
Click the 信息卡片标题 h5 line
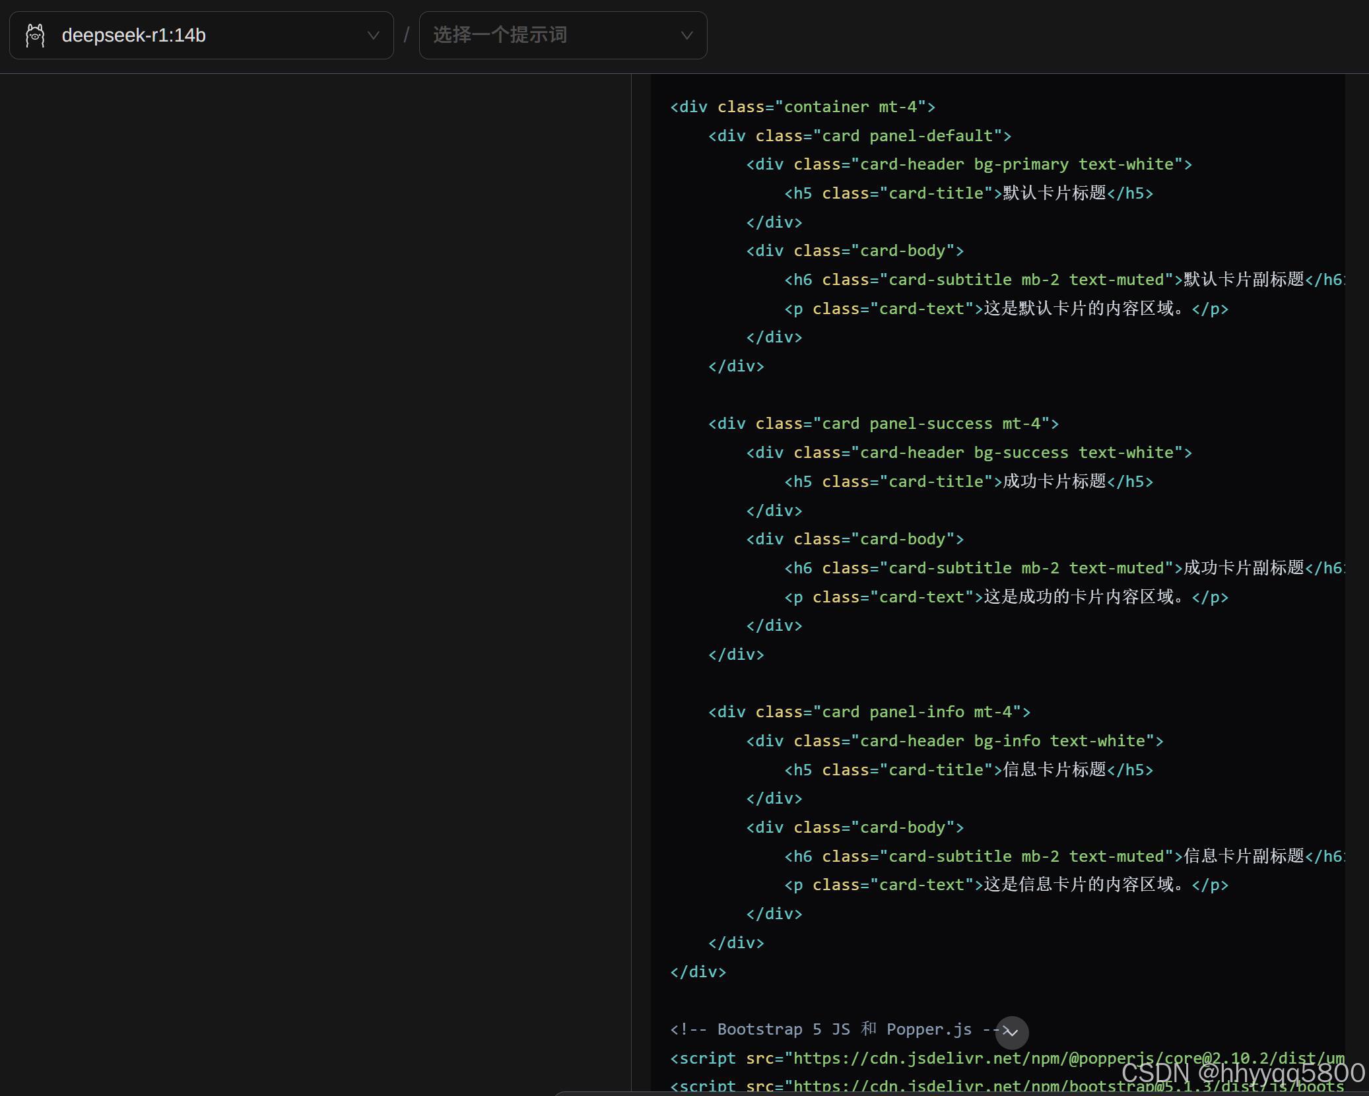(x=968, y=770)
